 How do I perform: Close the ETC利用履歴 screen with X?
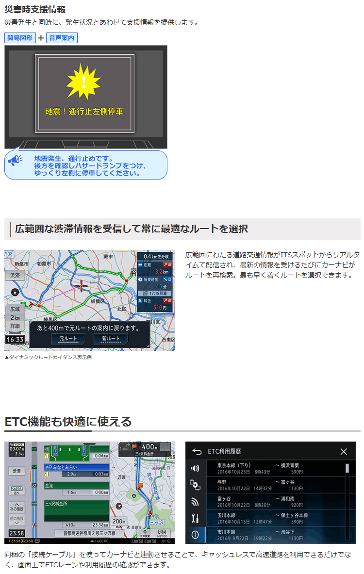[344, 452]
